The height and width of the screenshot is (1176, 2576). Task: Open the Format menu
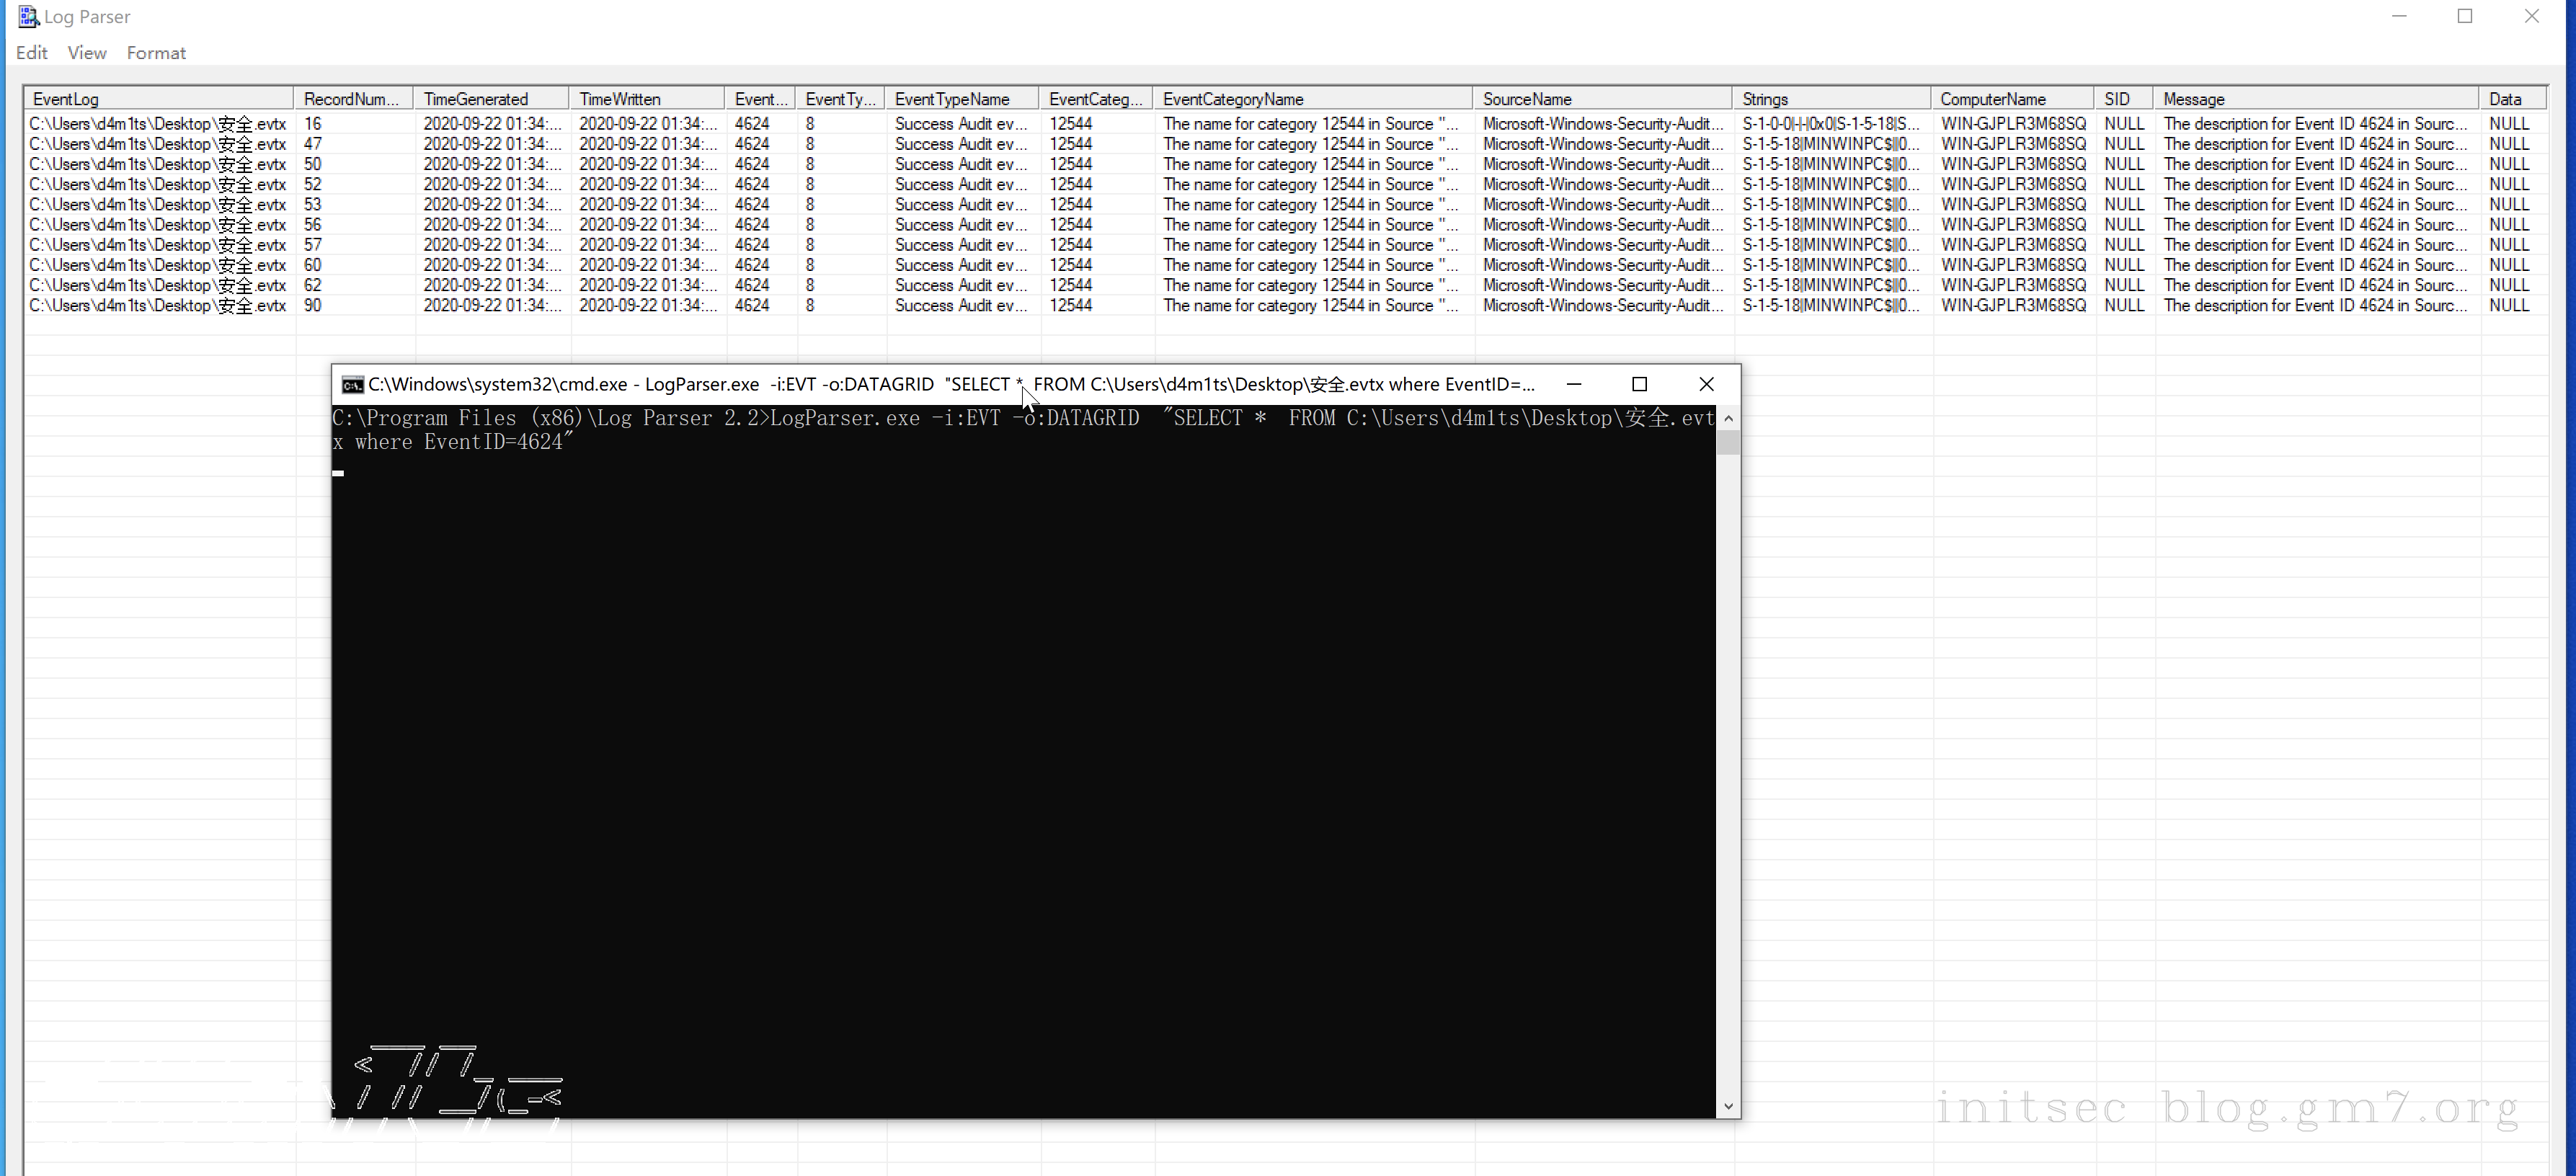click(156, 53)
